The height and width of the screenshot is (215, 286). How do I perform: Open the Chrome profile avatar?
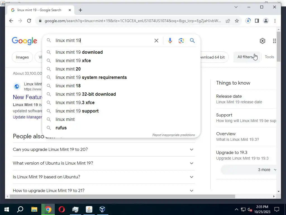pyautogui.click(x=266, y=21)
